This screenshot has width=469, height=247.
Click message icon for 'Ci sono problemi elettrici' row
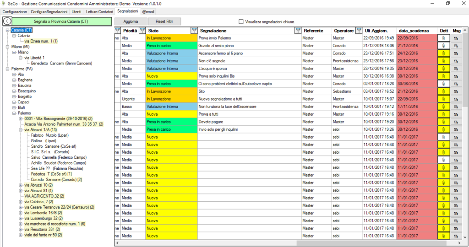click(456, 84)
